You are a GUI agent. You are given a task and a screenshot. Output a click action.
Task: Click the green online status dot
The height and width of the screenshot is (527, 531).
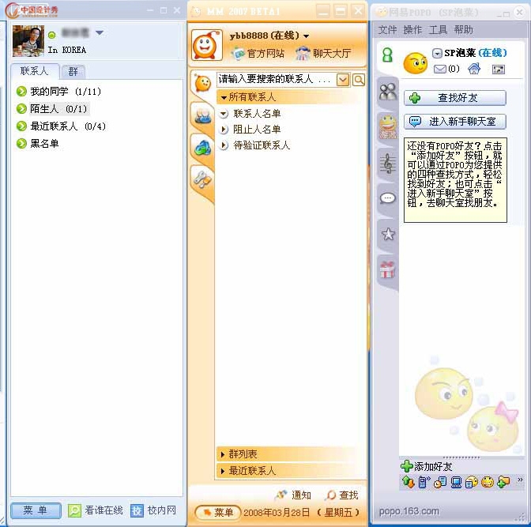pos(52,35)
